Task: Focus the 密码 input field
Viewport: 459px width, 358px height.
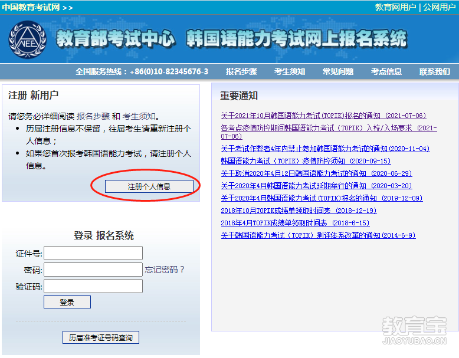Action: [x=93, y=270]
